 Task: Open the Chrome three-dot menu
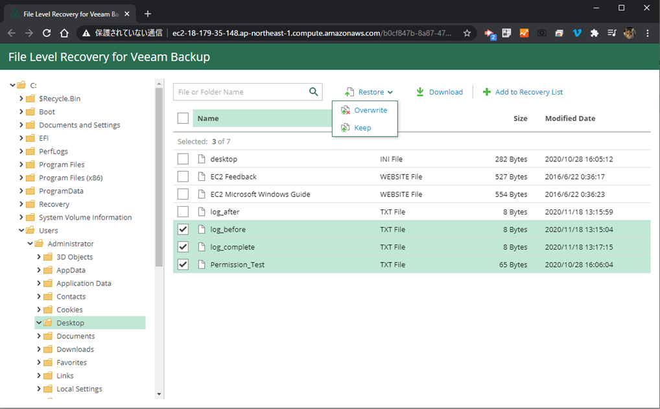648,33
